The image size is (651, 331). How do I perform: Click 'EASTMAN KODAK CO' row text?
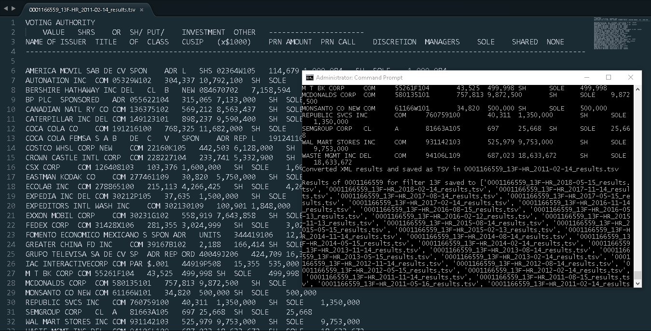[x=60, y=177]
